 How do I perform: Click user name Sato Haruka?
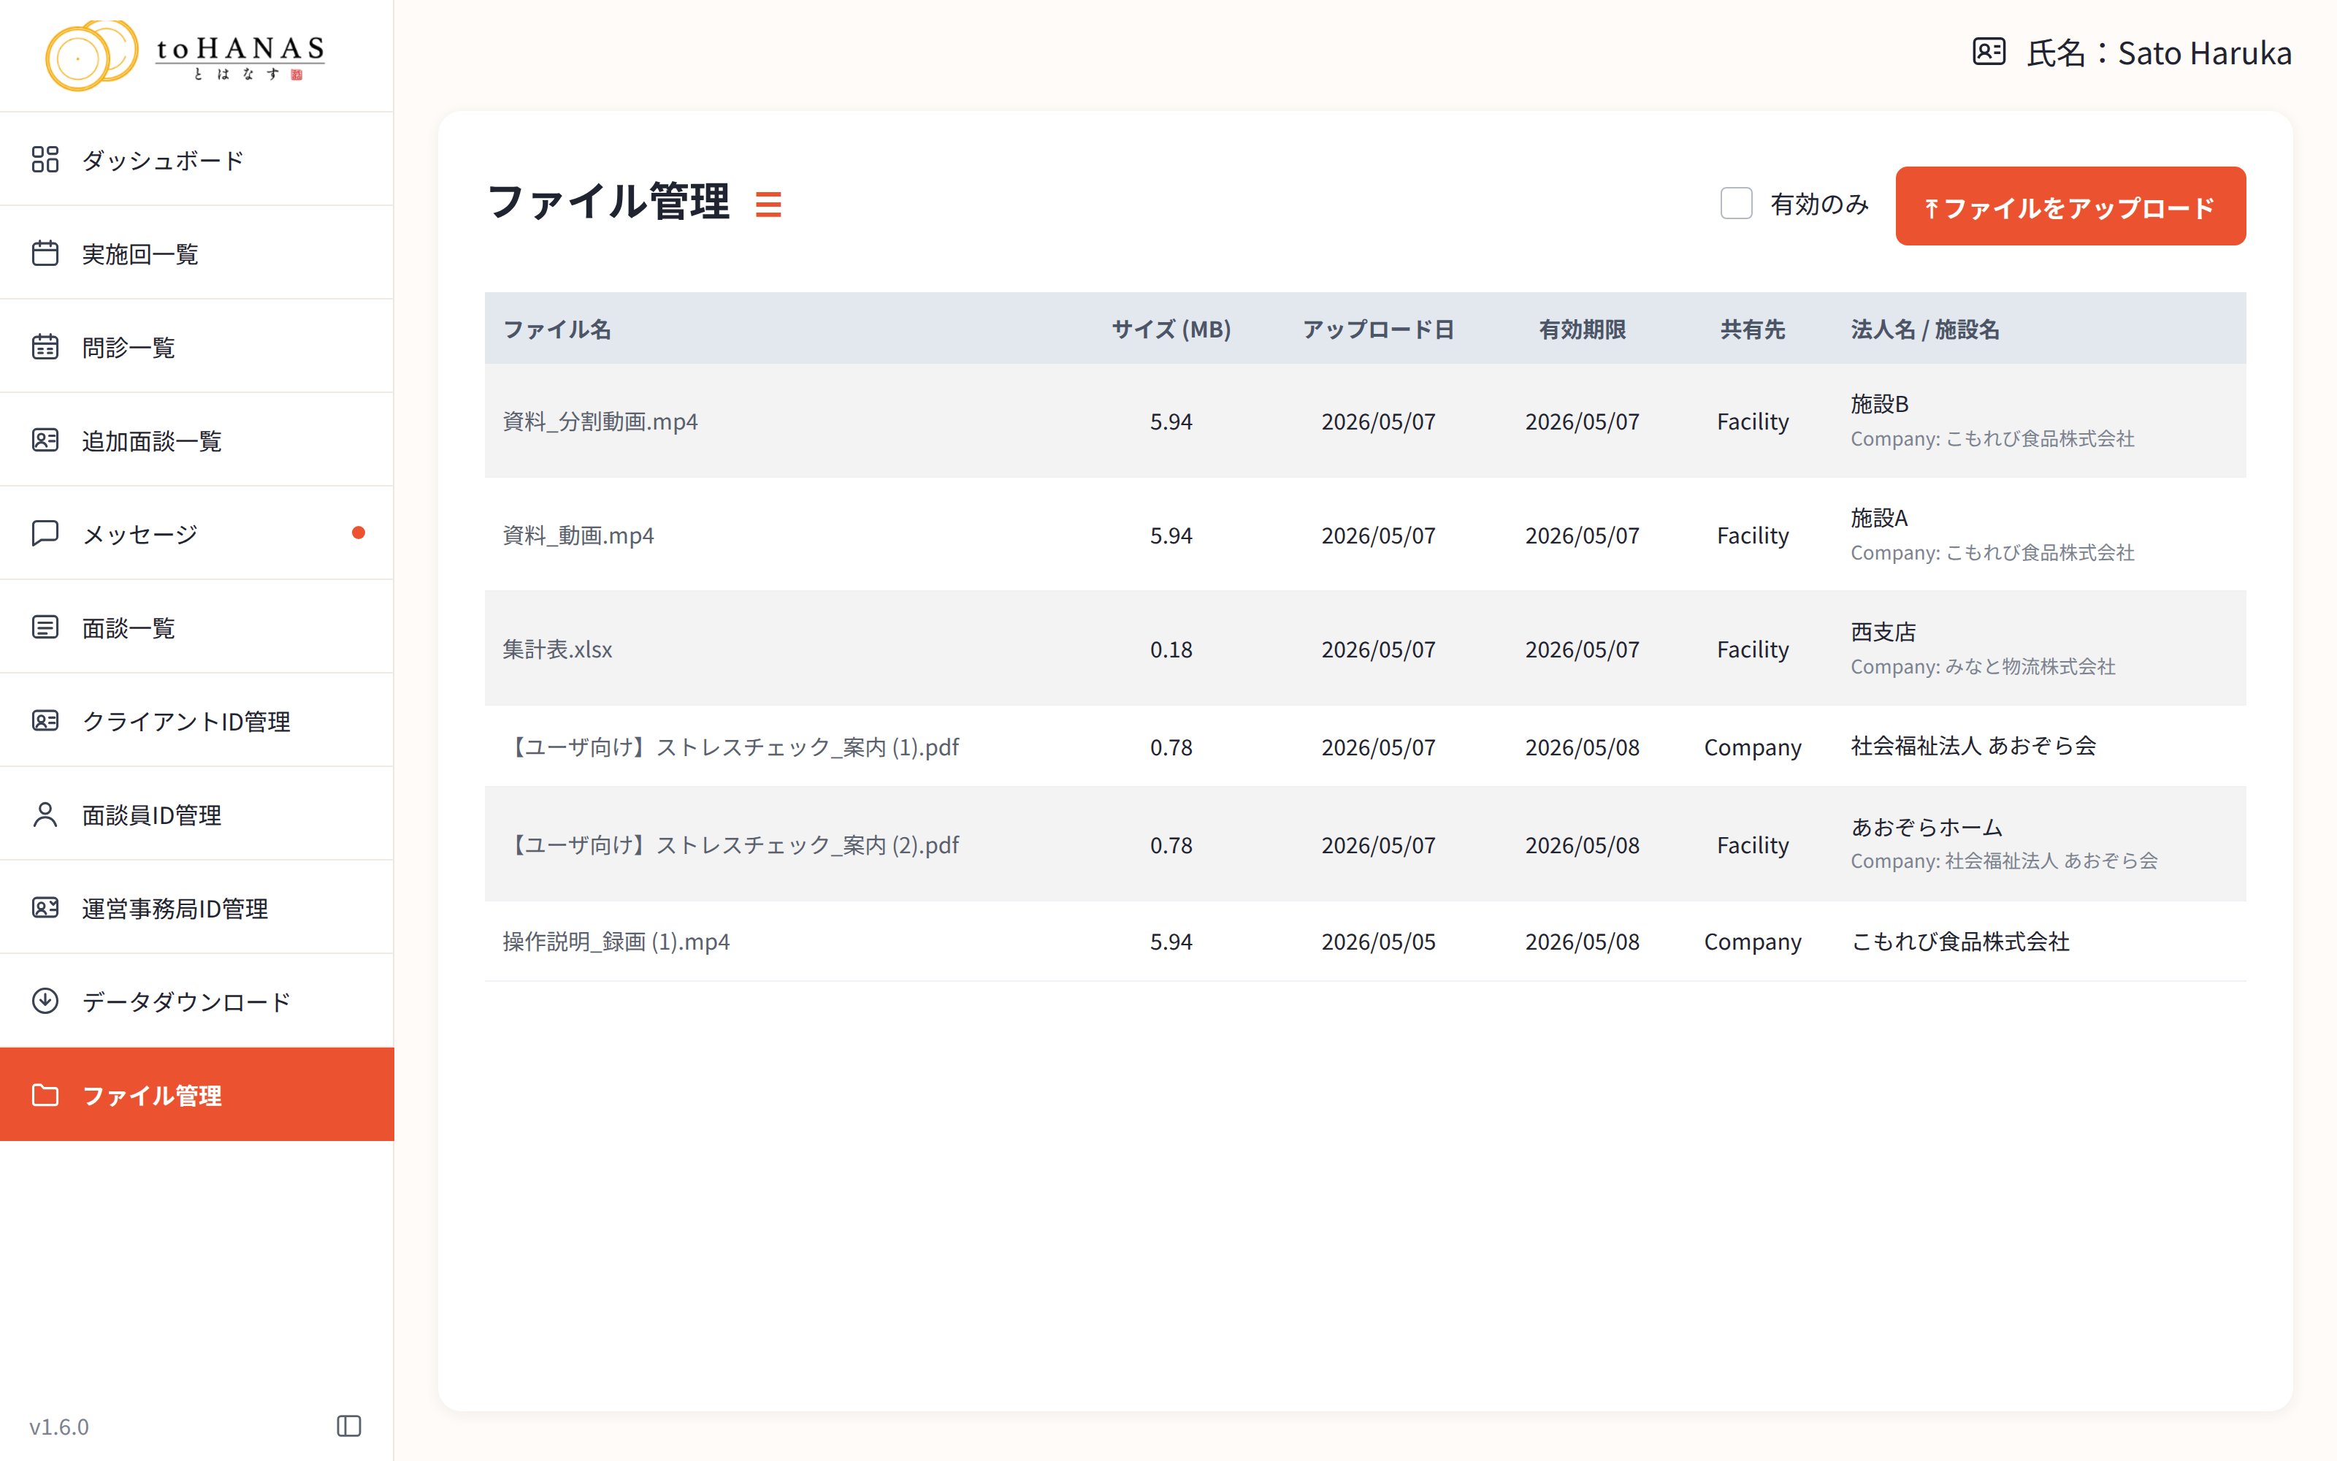(2205, 52)
